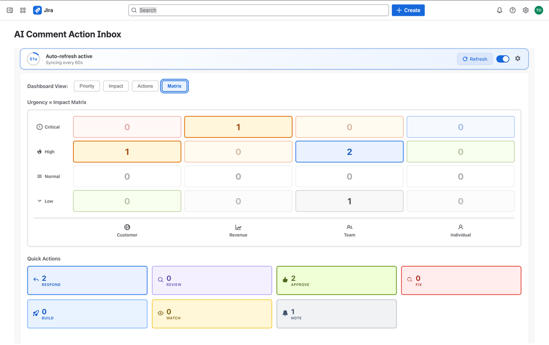Open the app switcher grid icon
The width and height of the screenshot is (549, 345).
pyautogui.click(x=23, y=10)
